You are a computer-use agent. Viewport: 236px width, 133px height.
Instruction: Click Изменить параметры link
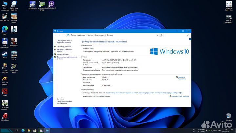tap(181, 78)
